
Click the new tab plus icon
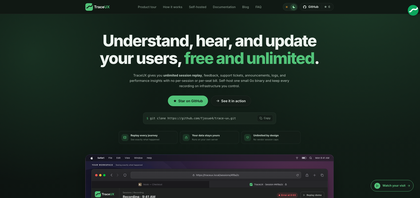(315, 175)
